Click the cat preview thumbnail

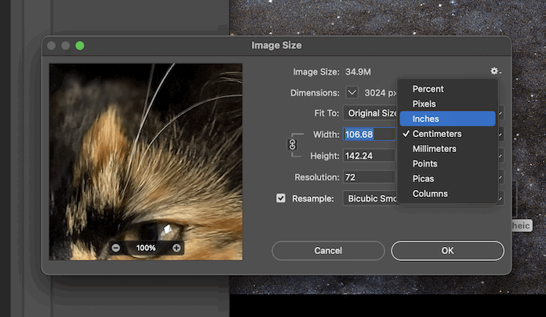pos(146,162)
